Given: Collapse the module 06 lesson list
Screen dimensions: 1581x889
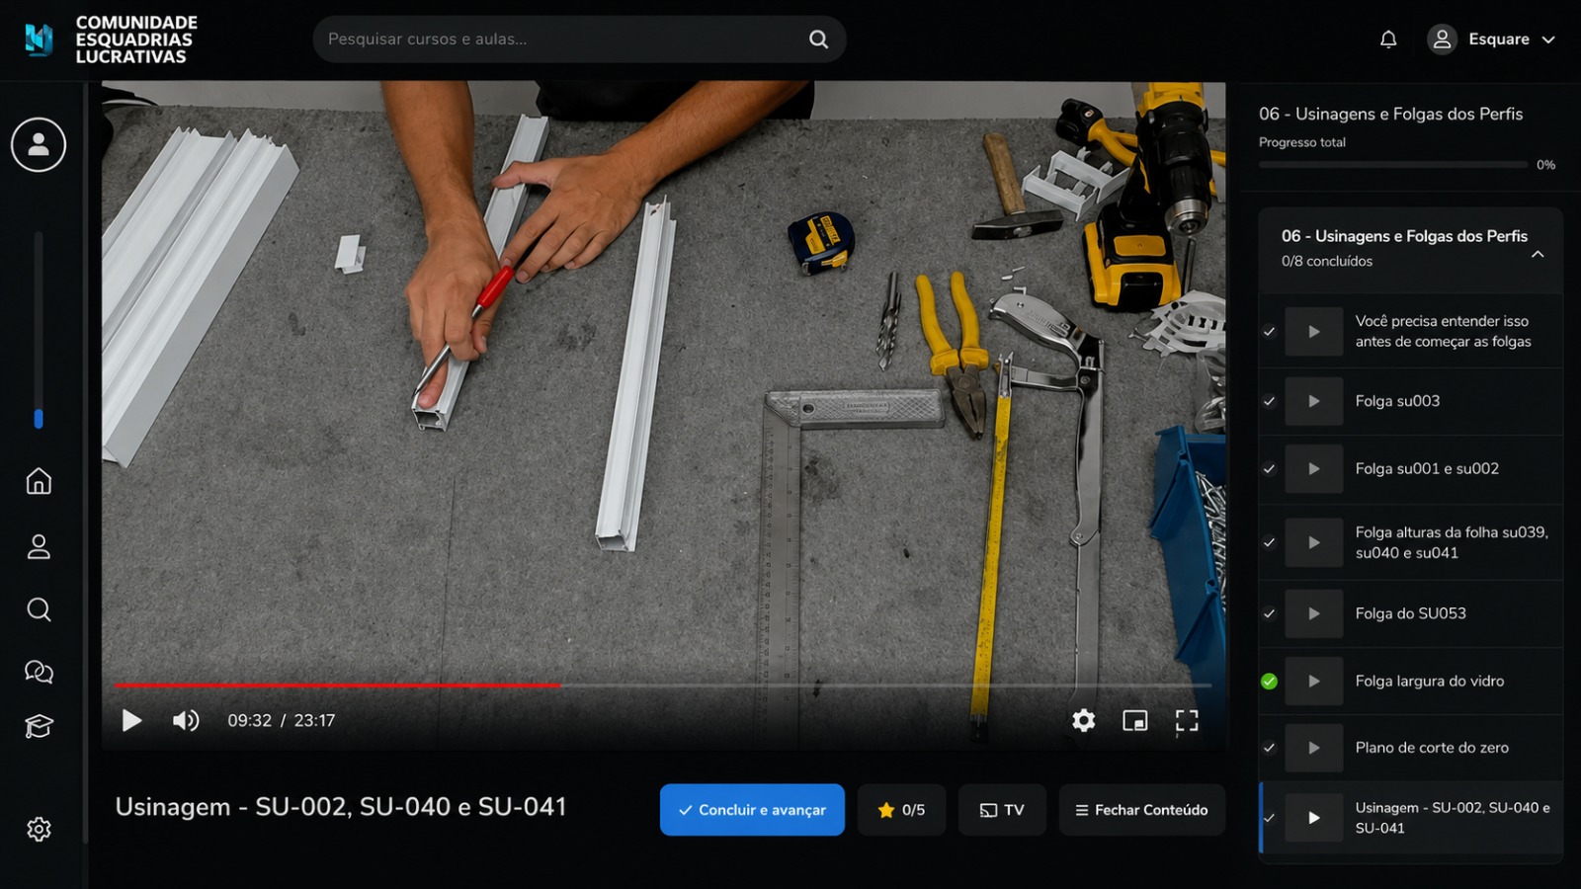Looking at the screenshot, I should tap(1538, 254).
